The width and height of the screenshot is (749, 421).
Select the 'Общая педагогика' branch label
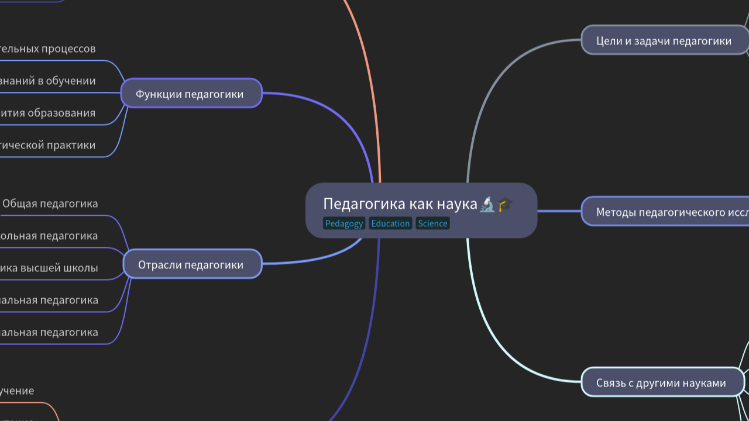[50, 203]
